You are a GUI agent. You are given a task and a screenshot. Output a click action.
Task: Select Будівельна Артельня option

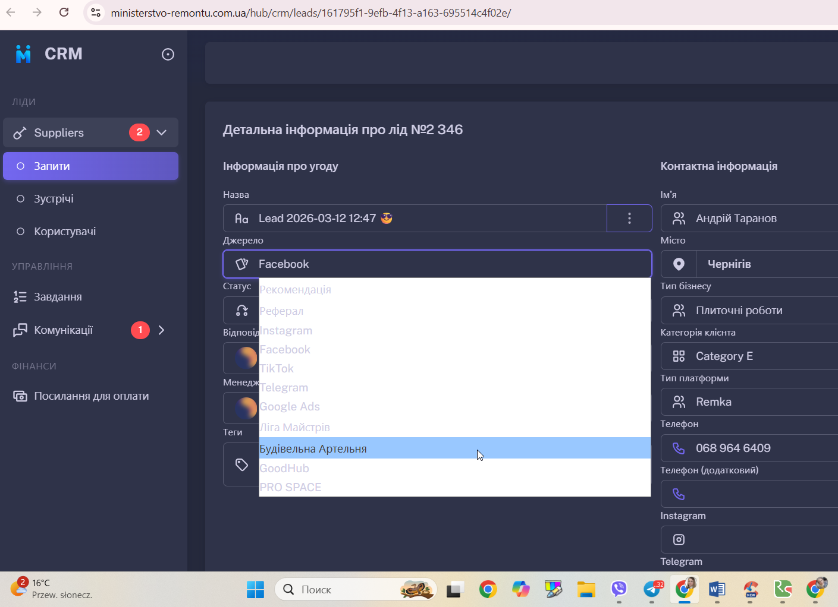pyautogui.click(x=455, y=448)
